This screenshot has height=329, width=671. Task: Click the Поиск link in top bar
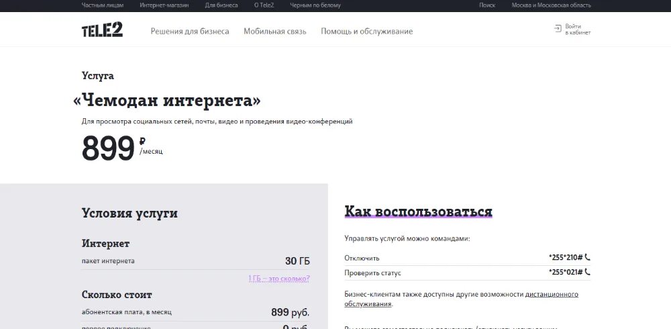pyautogui.click(x=487, y=5)
